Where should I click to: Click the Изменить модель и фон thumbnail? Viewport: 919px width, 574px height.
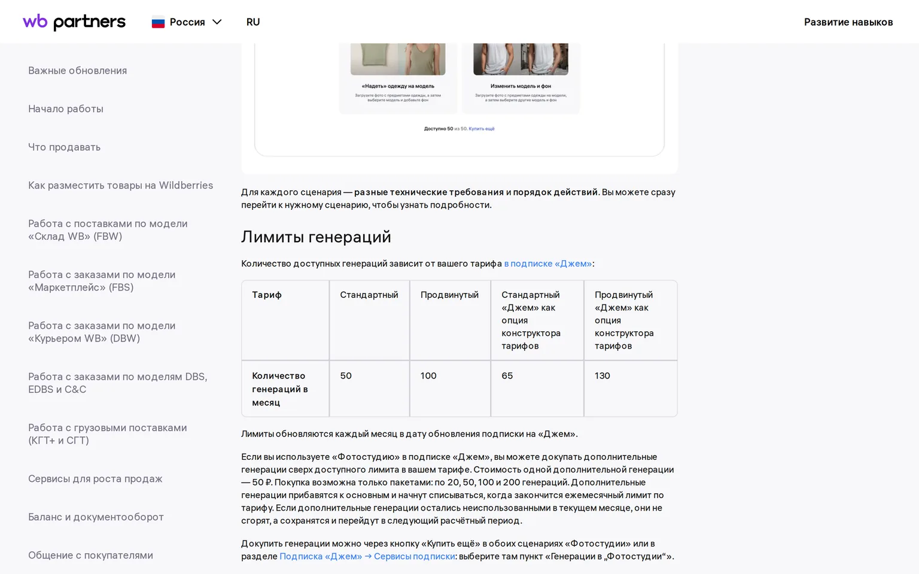point(521,59)
